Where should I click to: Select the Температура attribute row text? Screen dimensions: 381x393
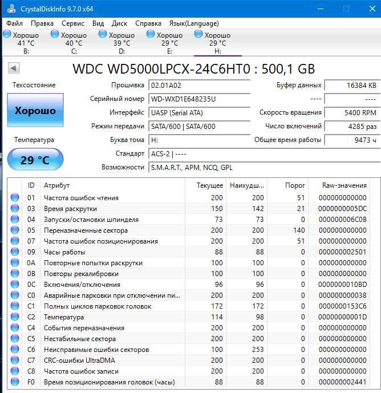tap(64, 317)
